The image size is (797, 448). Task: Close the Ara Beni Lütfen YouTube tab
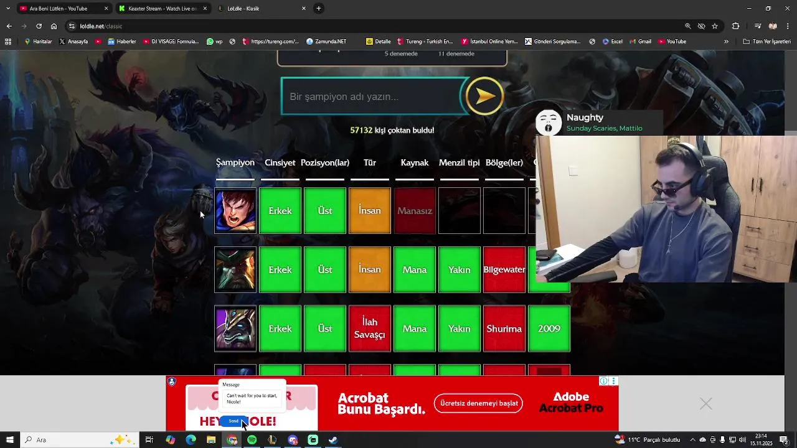[106, 9]
